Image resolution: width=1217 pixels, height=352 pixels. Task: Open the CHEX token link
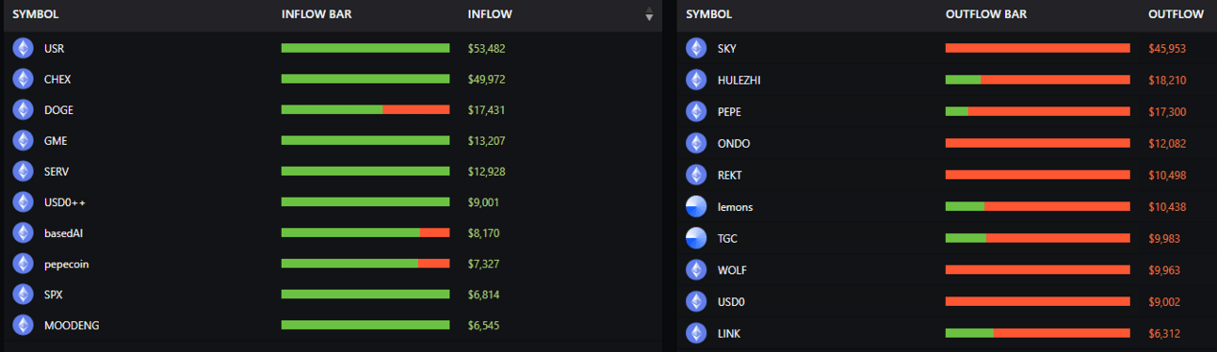click(x=57, y=79)
